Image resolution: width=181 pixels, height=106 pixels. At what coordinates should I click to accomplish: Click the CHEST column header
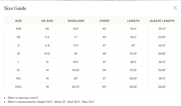pyautogui.click(x=105, y=21)
